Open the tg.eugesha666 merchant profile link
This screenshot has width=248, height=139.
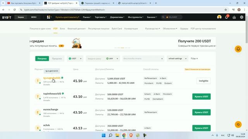click(x=52, y=78)
